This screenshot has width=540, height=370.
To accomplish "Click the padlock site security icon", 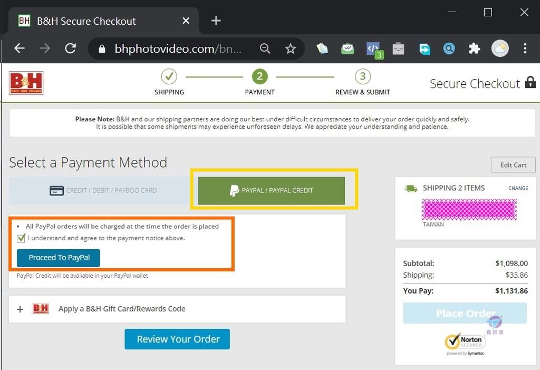I will click(x=102, y=49).
